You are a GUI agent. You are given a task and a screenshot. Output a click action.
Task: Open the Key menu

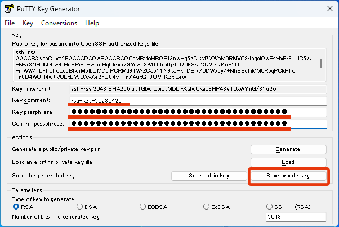pyautogui.click(x=28, y=23)
